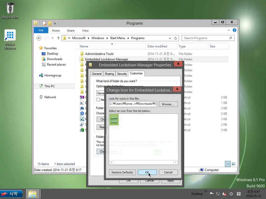Switch to Large icons view layout icon
The image size is (266, 199).
pos(234,164)
